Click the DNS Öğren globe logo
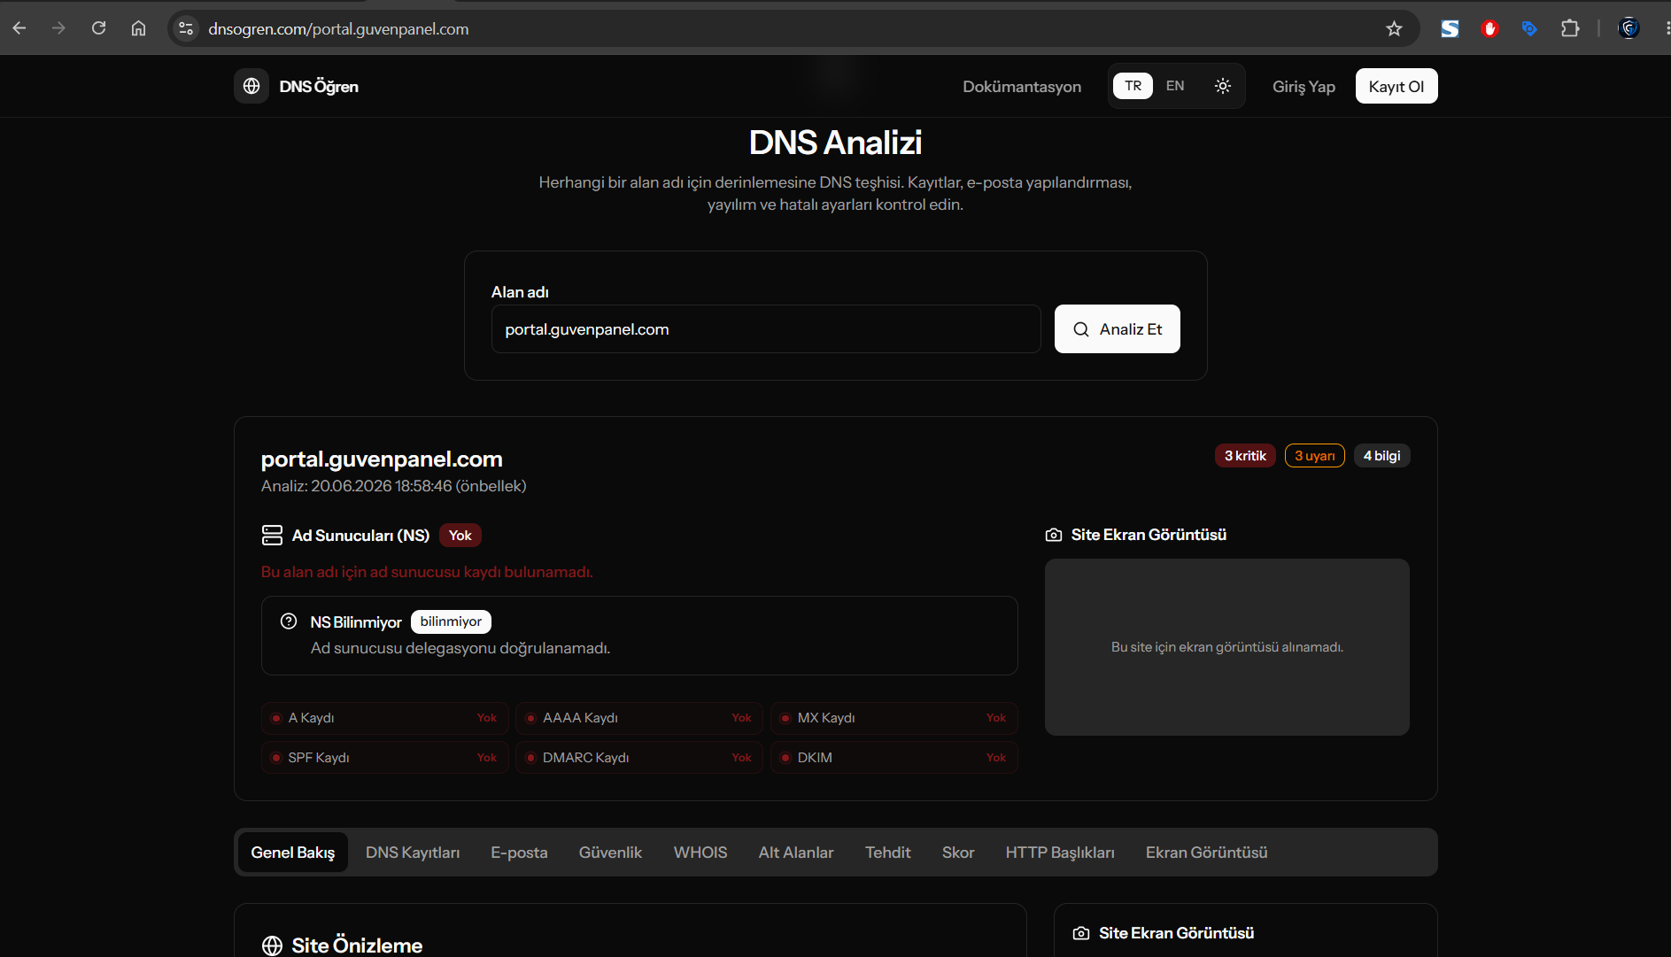This screenshot has width=1671, height=957. 251,86
